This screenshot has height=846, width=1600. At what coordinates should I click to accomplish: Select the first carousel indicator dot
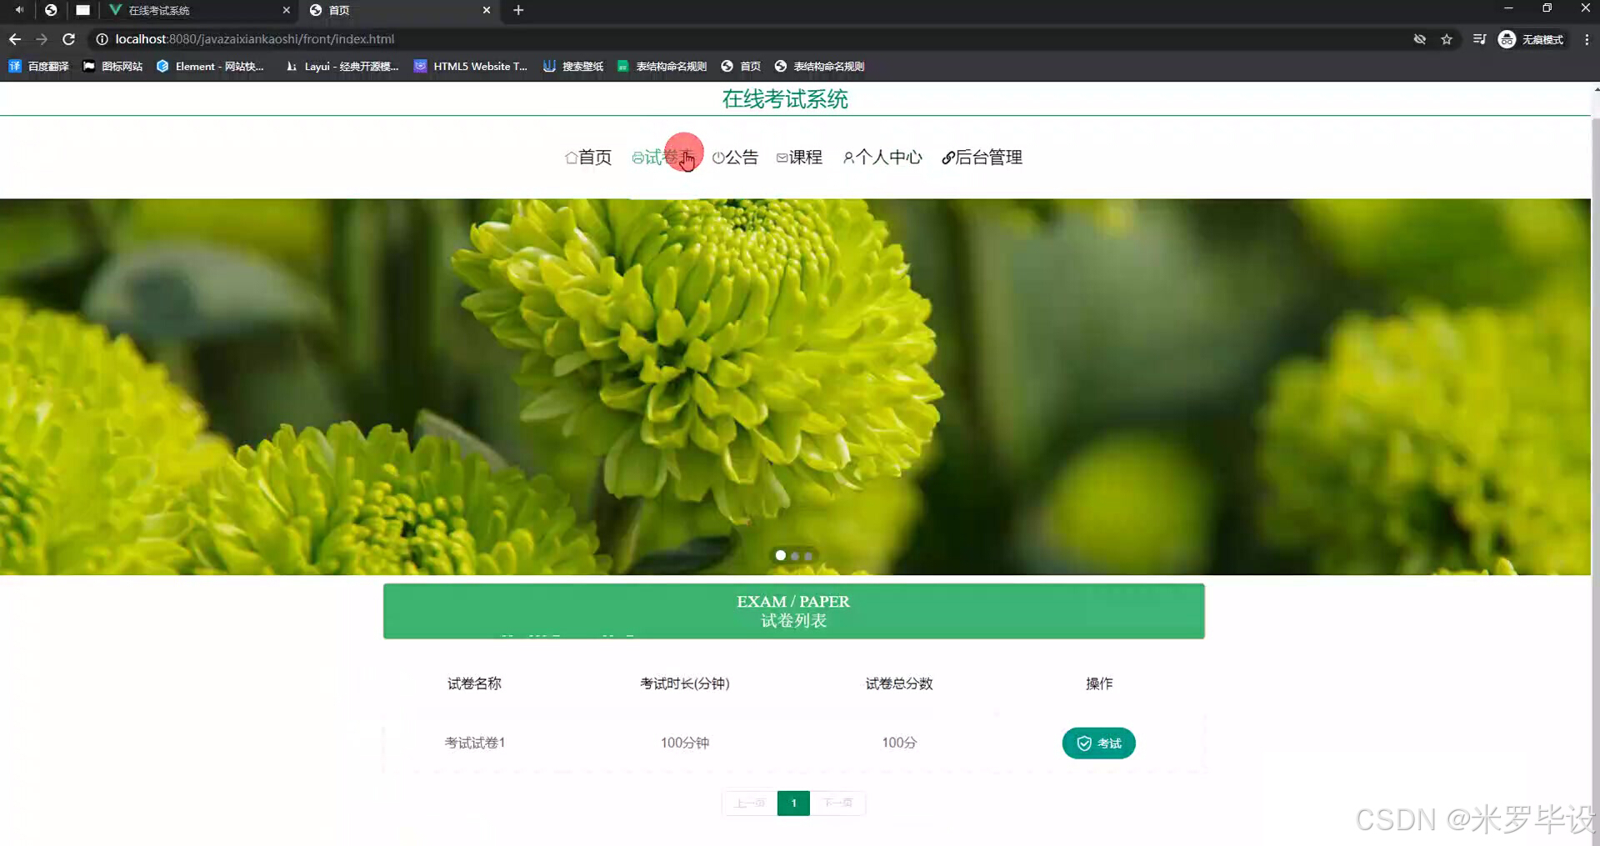point(780,555)
